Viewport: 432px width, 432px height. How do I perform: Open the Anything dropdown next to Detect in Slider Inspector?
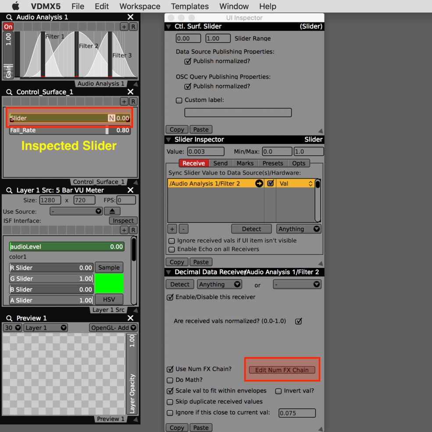coord(299,229)
